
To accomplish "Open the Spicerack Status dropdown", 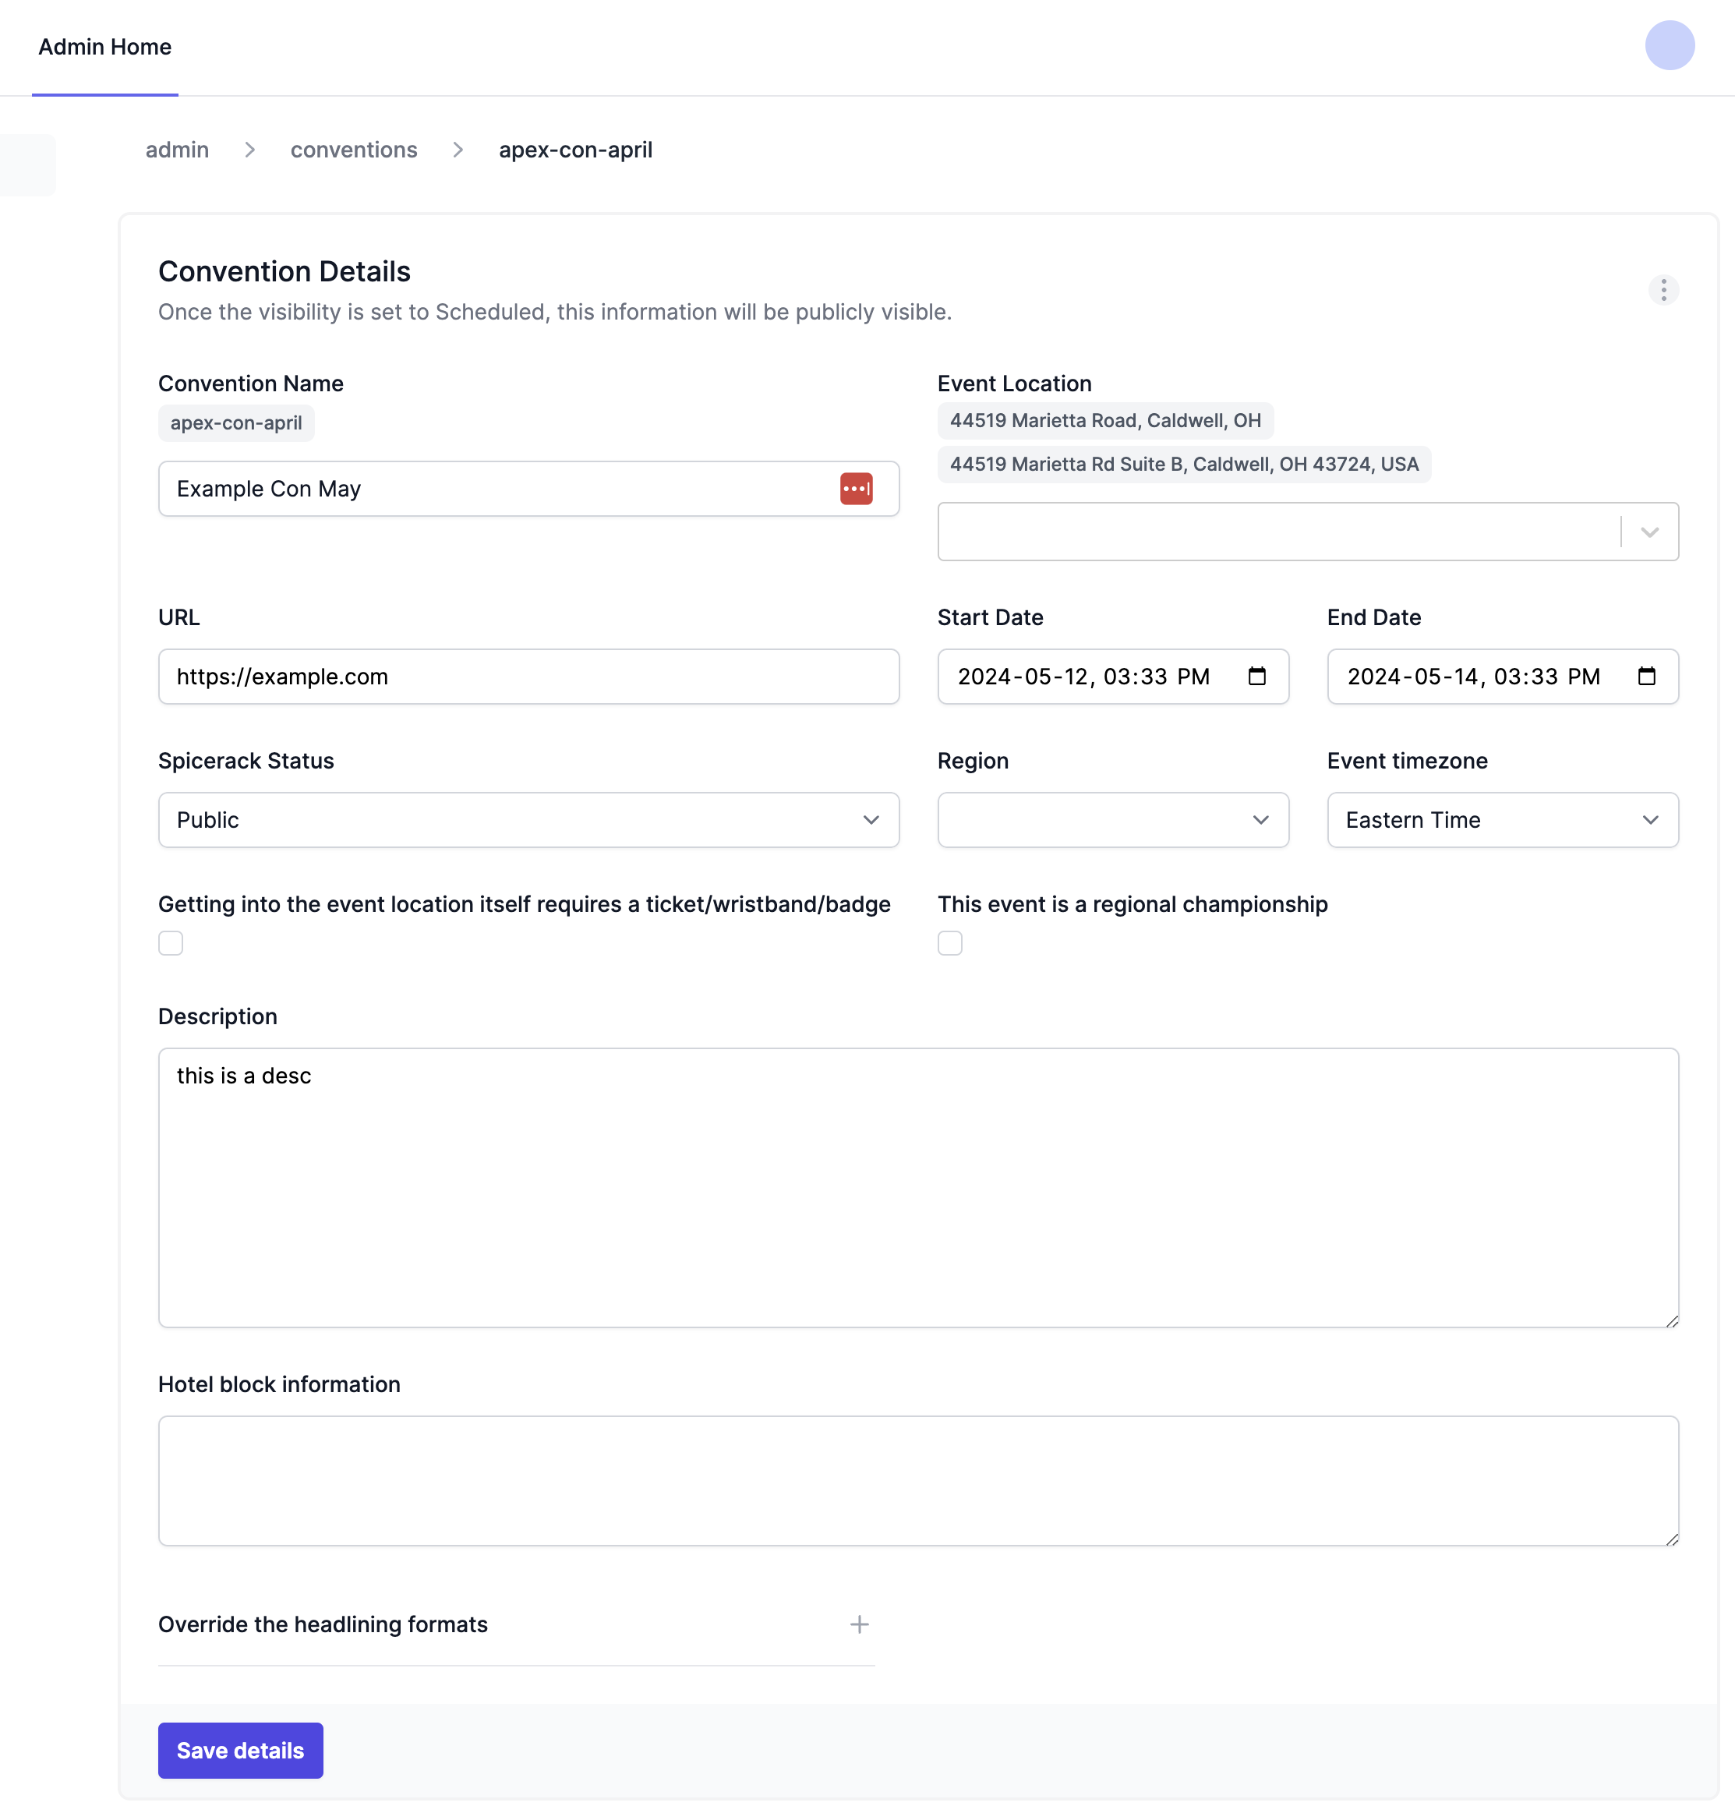I will 528,819.
